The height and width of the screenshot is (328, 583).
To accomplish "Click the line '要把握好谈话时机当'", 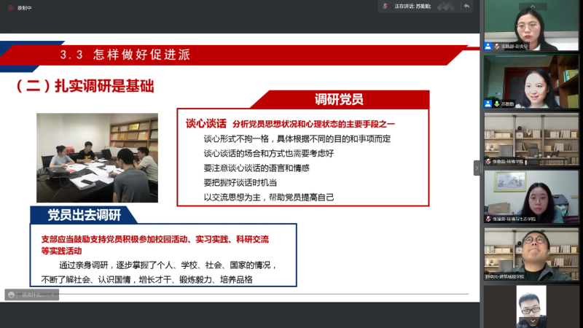I will point(240,183).
